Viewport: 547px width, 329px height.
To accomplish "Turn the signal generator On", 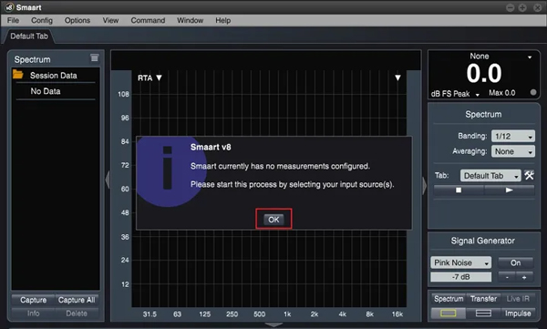I will (x=516, y=262).
